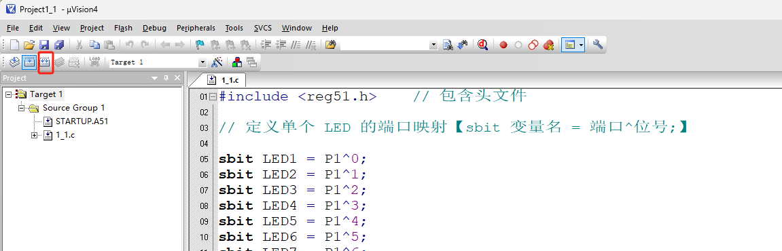This screenshot has width=782, height=251.
Task: Open the SVCS menu
Action: pyautogui.click(x=263, y=28)
